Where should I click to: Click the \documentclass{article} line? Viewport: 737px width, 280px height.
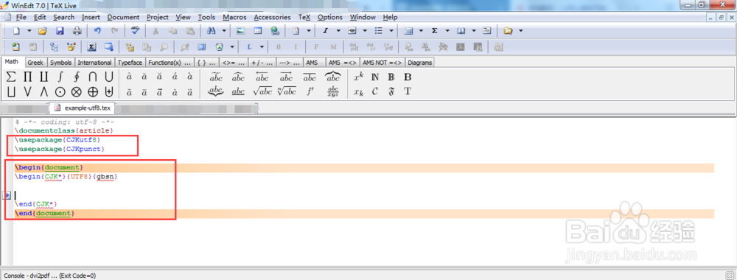click(x=64, y=130)
